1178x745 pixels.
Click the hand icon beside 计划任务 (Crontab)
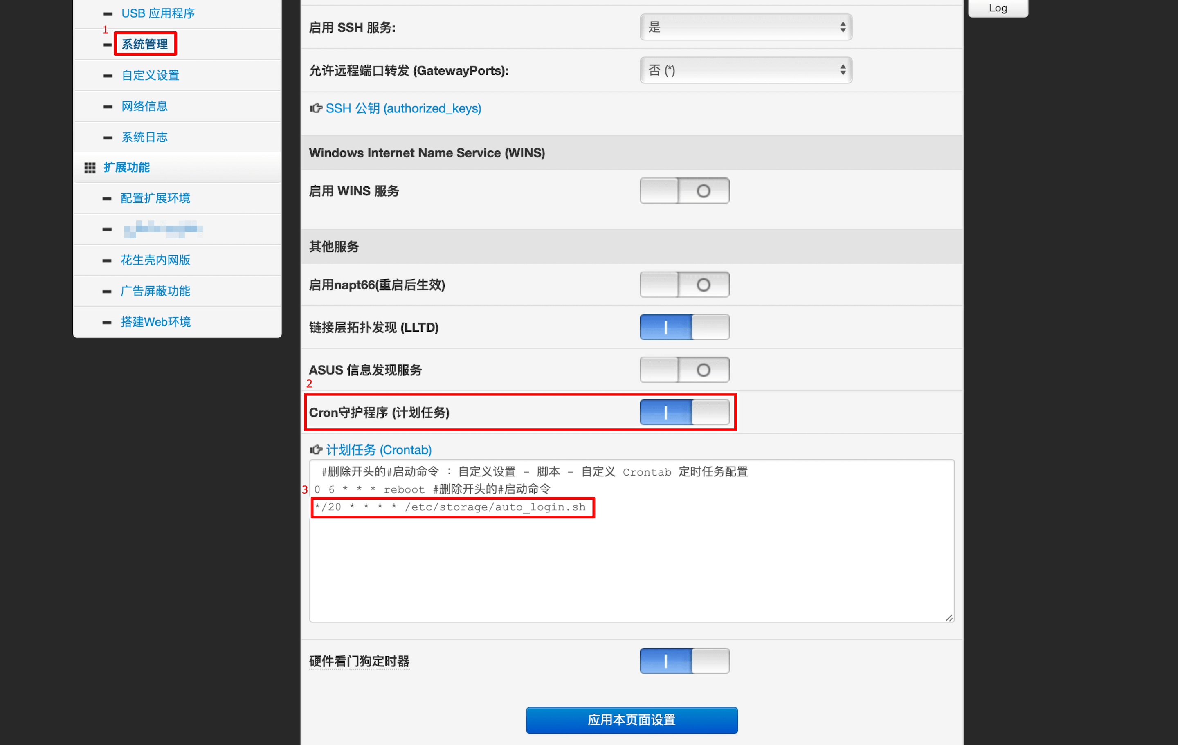[x=315, y=449]
